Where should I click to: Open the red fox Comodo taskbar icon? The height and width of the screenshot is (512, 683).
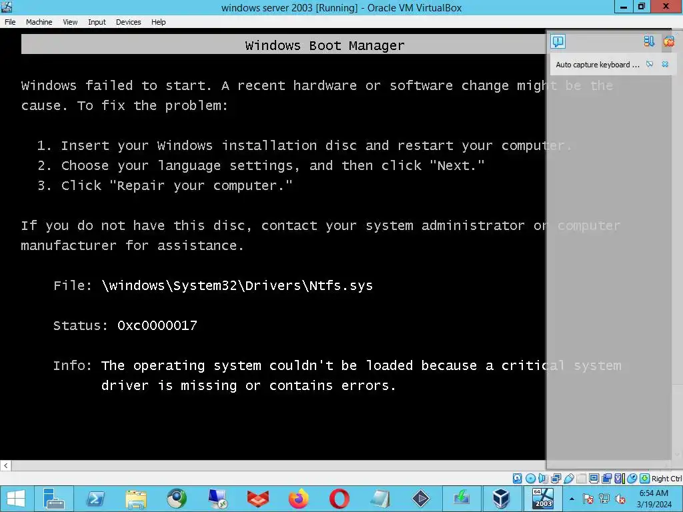coord(258,499)
